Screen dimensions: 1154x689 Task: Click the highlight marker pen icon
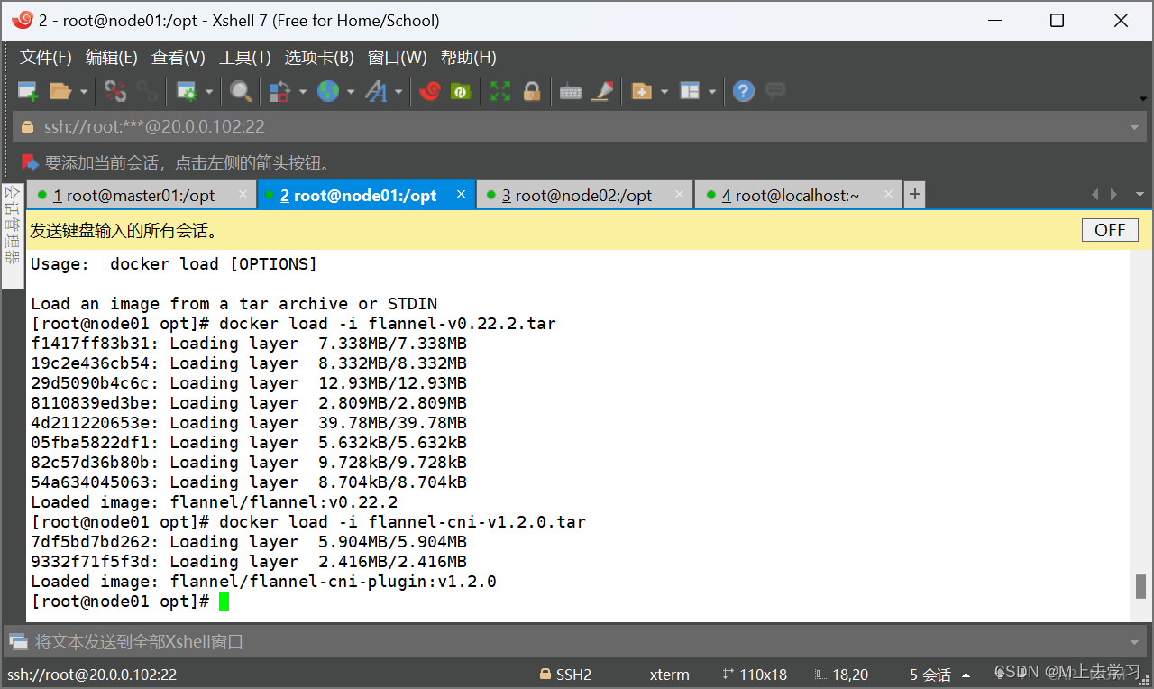point(602,91)
